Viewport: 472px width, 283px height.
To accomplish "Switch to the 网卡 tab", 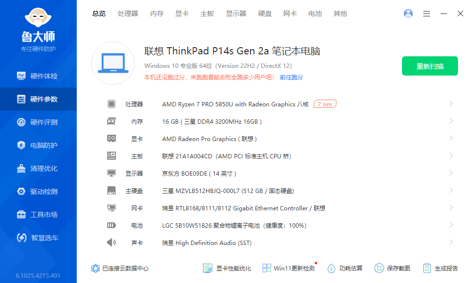I will (290, 13).
